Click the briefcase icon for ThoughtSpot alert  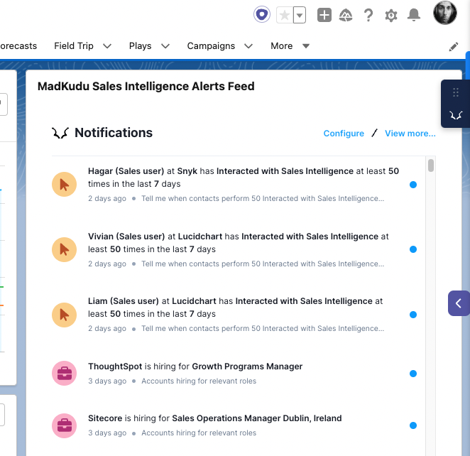click(64, 374)
